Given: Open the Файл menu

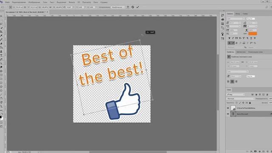Looking at the screenshot, I should (7, 2).
